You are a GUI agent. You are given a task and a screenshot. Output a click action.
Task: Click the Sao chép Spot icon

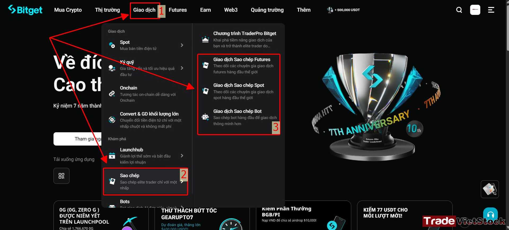tap(205, 91)
